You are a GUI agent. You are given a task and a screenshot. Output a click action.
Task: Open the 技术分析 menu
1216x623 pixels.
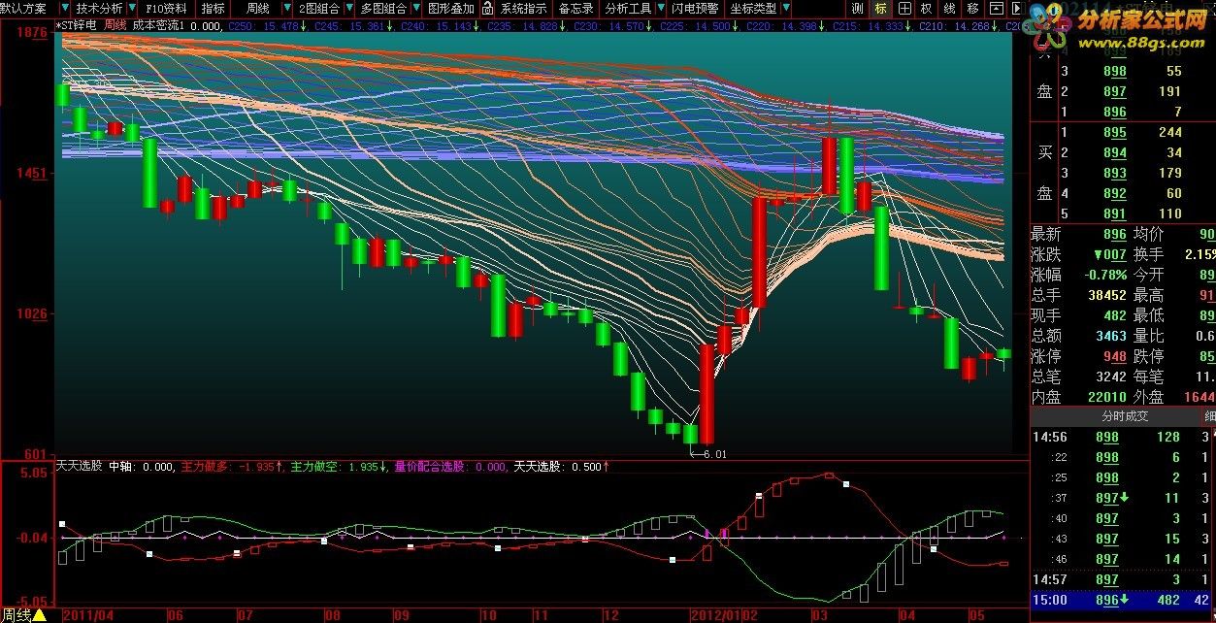coord(100,9)
